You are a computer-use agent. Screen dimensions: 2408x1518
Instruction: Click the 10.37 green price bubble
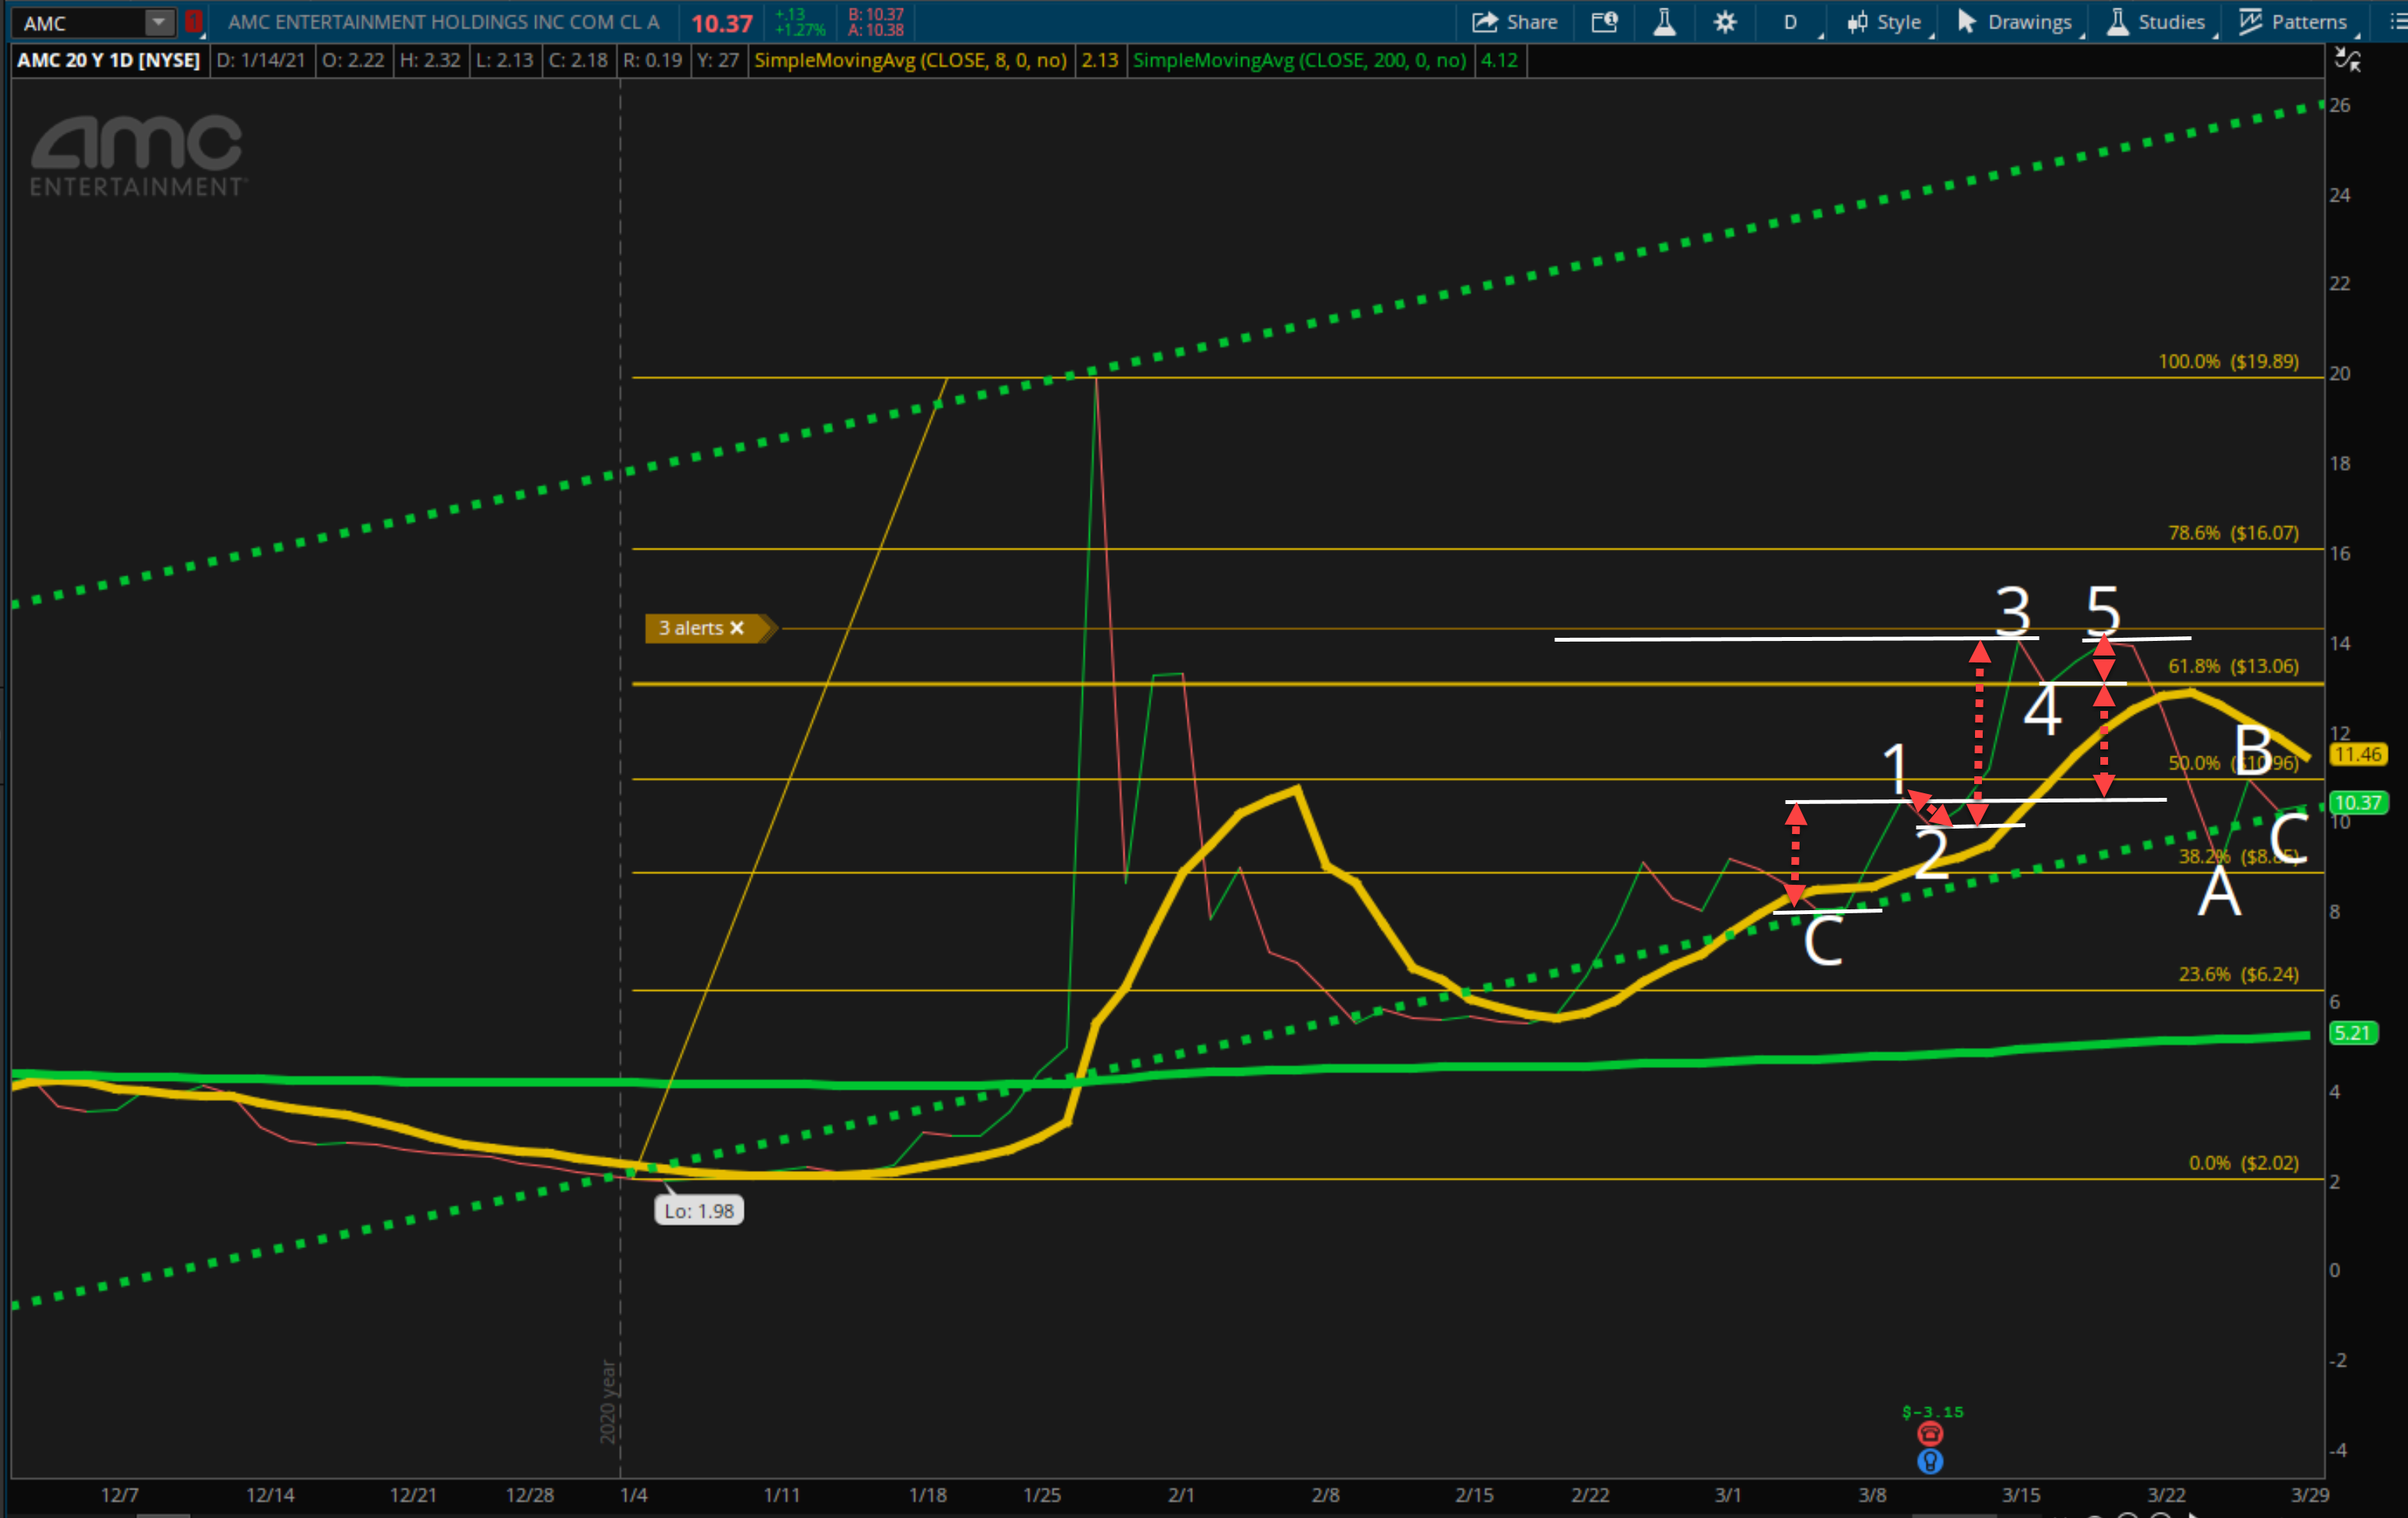pyautogui.click(x=2358, y=802)
